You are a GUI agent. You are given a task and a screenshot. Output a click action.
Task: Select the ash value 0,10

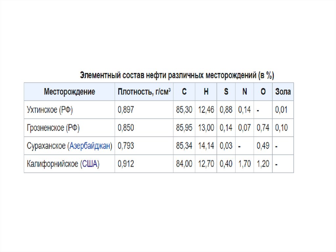[x=282, y=128]
